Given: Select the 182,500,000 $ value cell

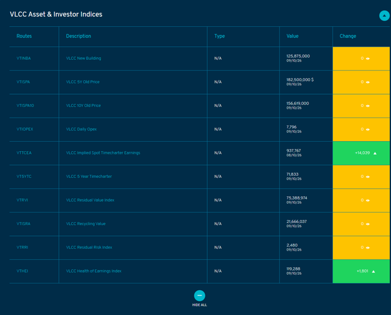Looking at the screenshot, I should pos(306,82).
